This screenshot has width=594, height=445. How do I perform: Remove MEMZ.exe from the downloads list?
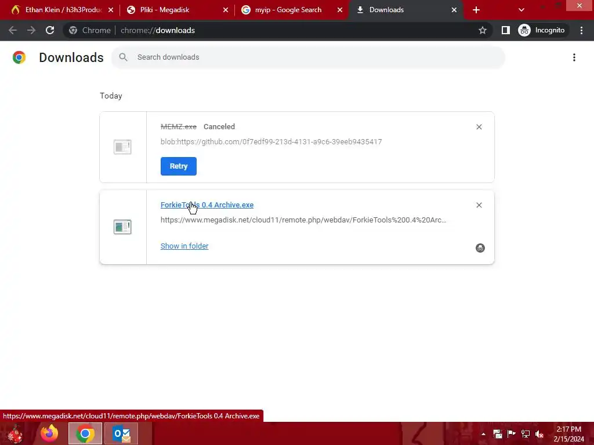coord(479,127)
